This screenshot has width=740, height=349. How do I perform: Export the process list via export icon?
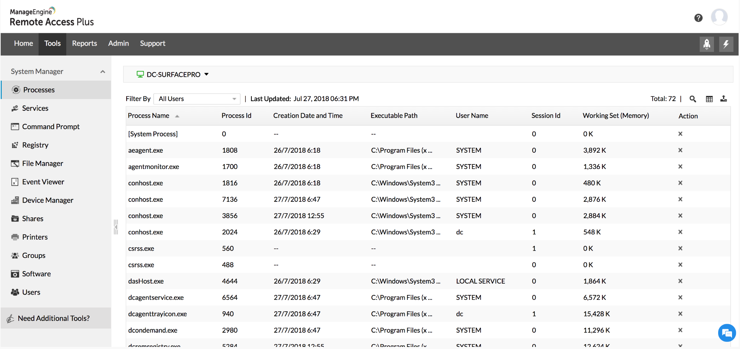click(724, 99)
